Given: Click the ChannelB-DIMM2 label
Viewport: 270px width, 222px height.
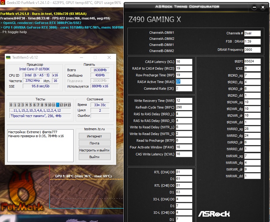Looking at the screenshot, I should point(162,51).
